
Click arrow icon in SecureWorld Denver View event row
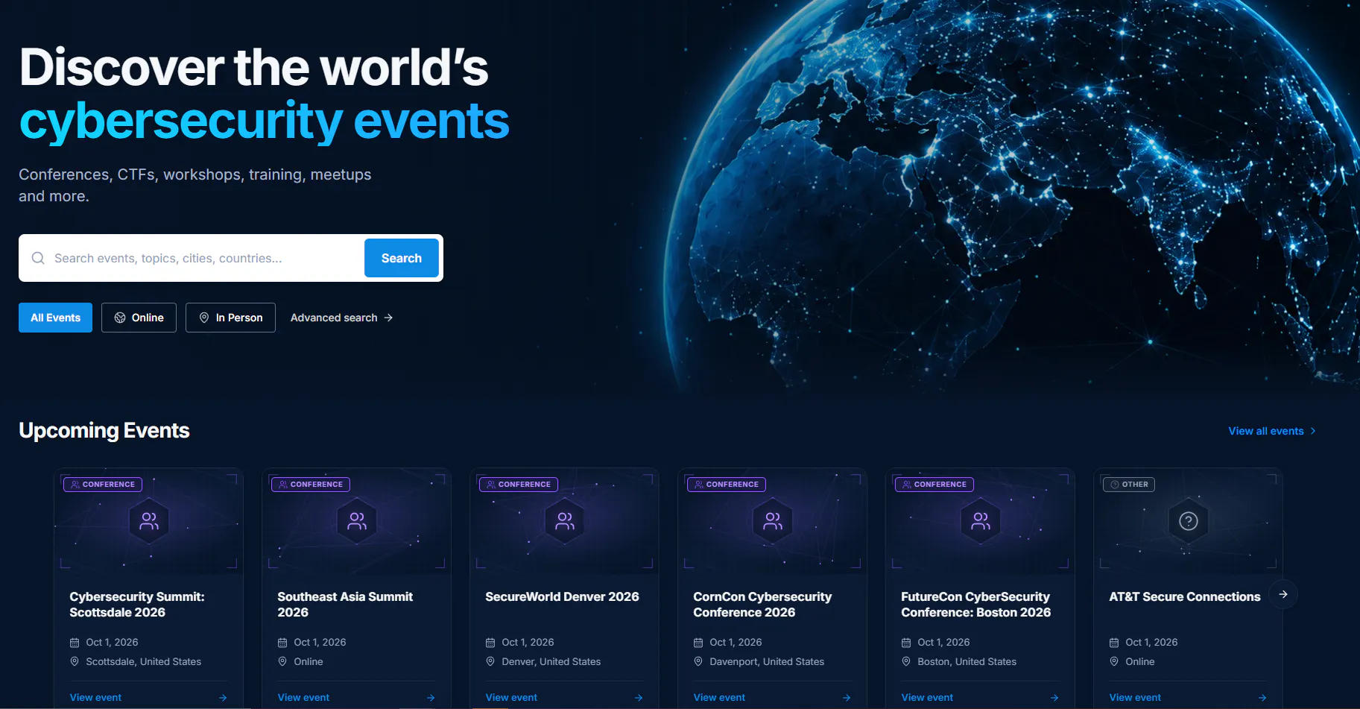(639, 698)
